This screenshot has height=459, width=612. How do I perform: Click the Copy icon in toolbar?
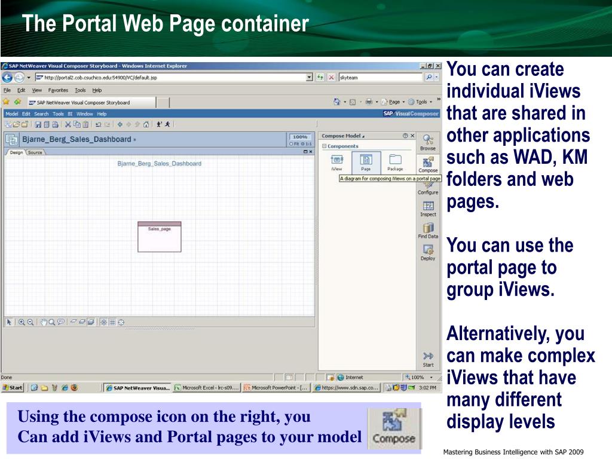(x=77, y=124)
